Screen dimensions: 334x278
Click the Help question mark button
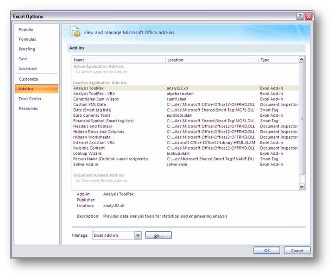pos(300,16)
